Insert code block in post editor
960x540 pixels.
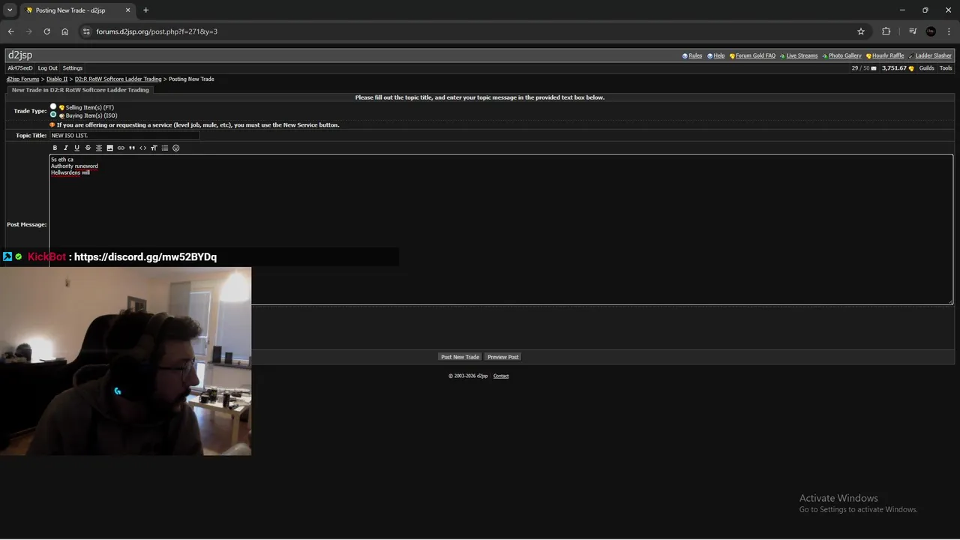142,148
